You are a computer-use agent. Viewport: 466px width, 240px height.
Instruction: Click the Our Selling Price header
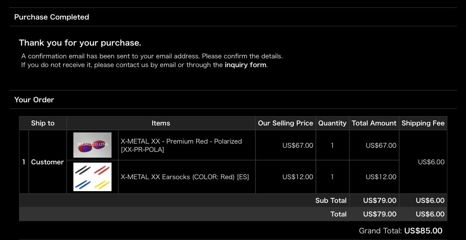pos(285,123)
